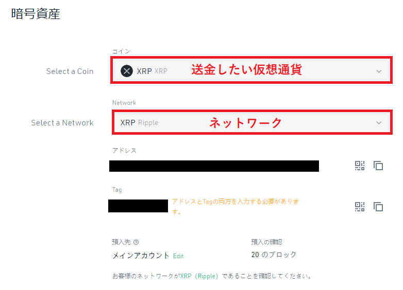Click the 'Tag' field label
Viewport: 403px width, 290px height.
pos(117,190)
